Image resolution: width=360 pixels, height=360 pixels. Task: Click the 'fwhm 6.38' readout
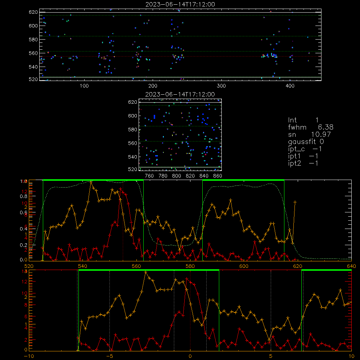311,127
